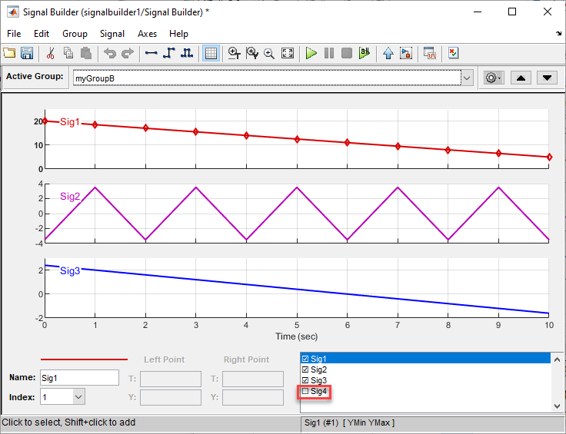Image resolution: width=566 pixels, height=434 pixels.
Task: Move active group down with black down arrow
Action: [x=547, y=78]
